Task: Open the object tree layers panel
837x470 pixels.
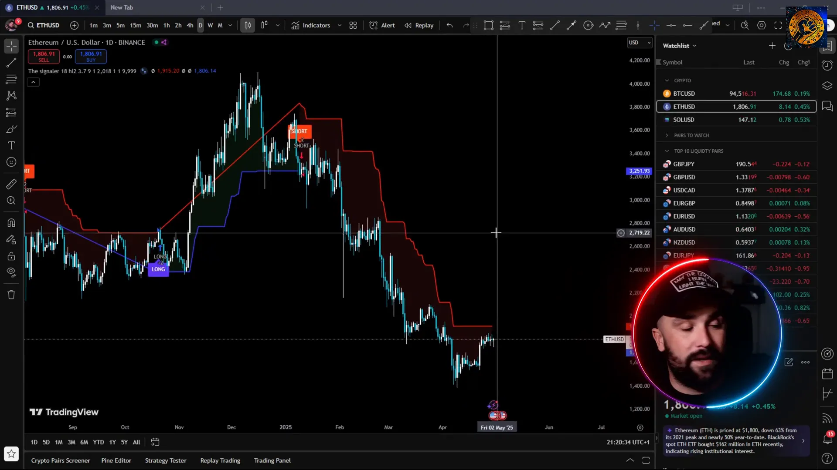Action: (827, 86)
